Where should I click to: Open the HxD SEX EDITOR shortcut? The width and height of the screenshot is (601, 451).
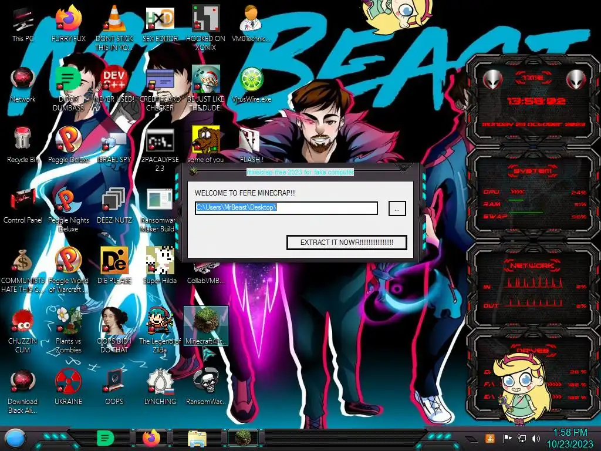pos(160,23)
